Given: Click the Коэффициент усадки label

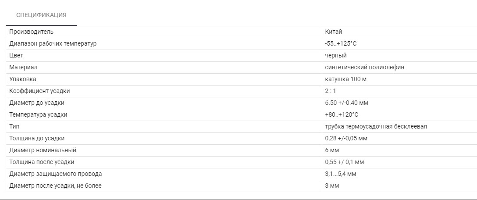Looking at the screenshot, I should (39, 91).
